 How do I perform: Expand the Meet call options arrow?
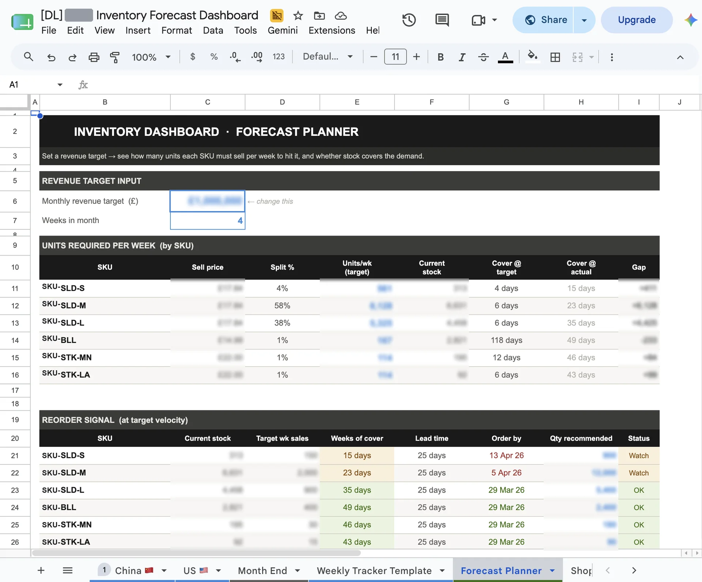click(494, 20)
